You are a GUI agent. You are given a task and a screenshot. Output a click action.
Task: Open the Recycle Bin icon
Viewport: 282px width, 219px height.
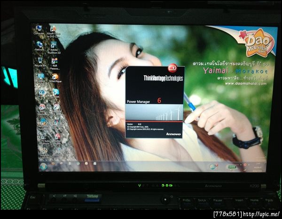pos(40,62)
